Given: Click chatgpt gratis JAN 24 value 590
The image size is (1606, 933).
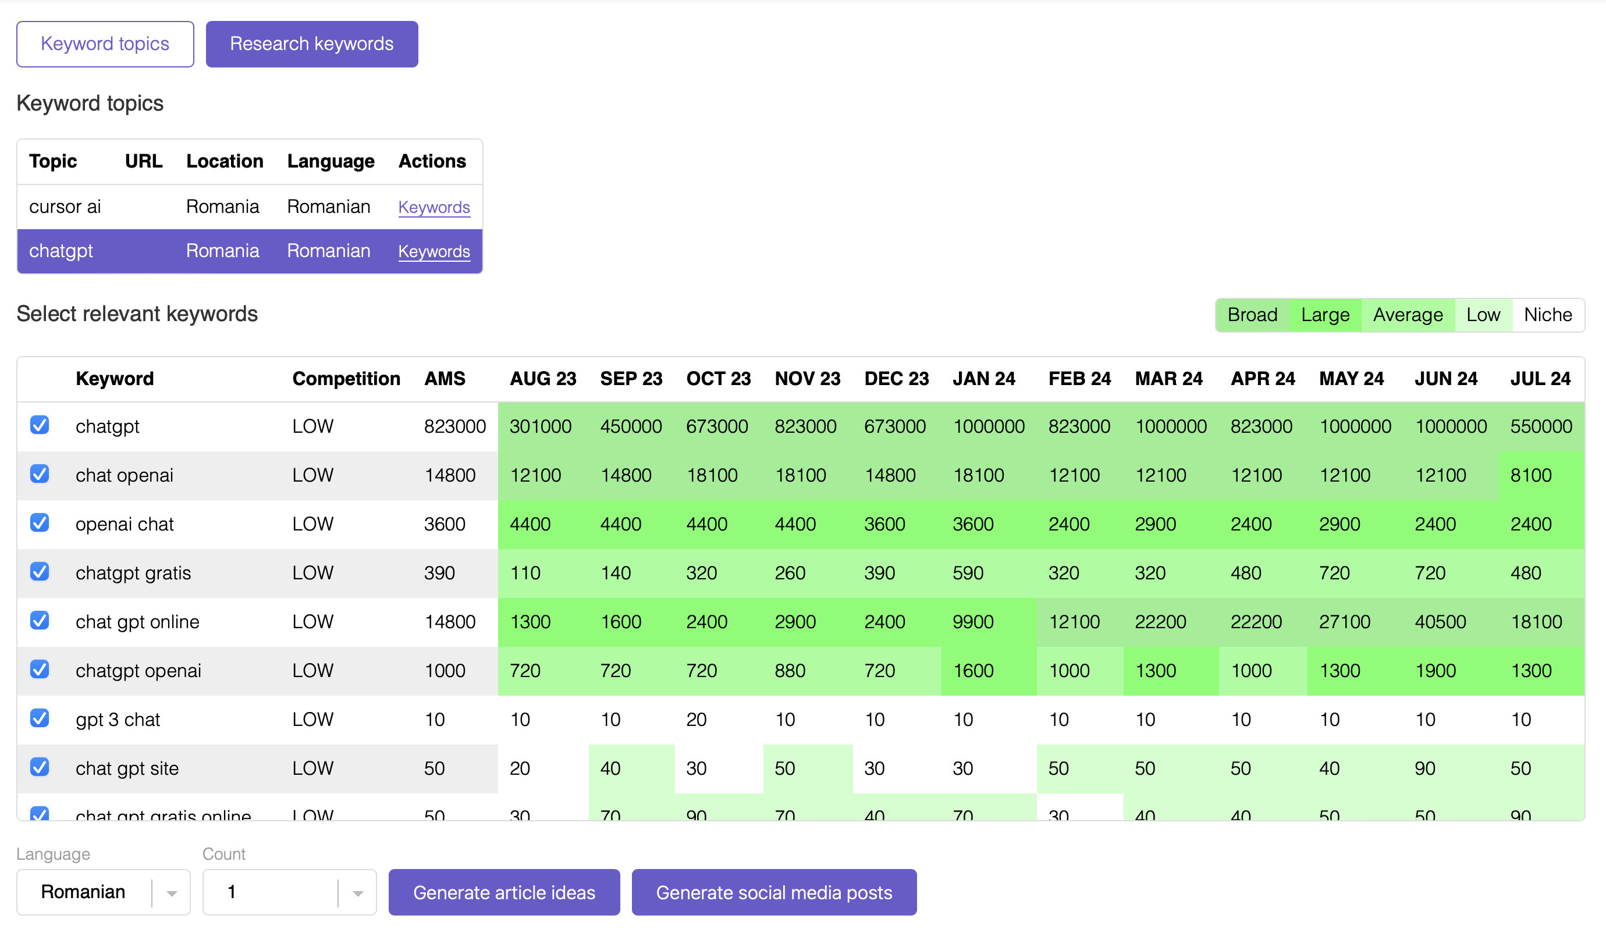Looking at the screenshot, I should point(968,573).
